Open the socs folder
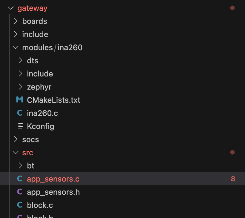The image size is (245, 218). [x=30, y=139]
